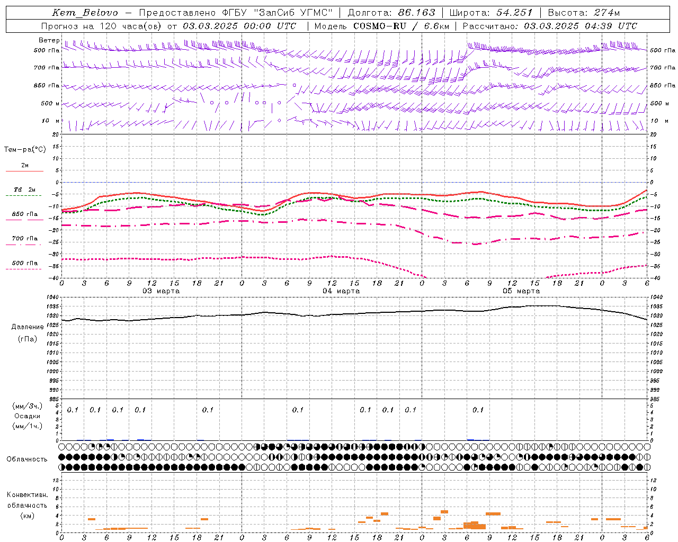Click the Рассчитано: 03.03.2025 04:39 UTC timestamp
Screen dimensions: 678x542
(550, 26)
